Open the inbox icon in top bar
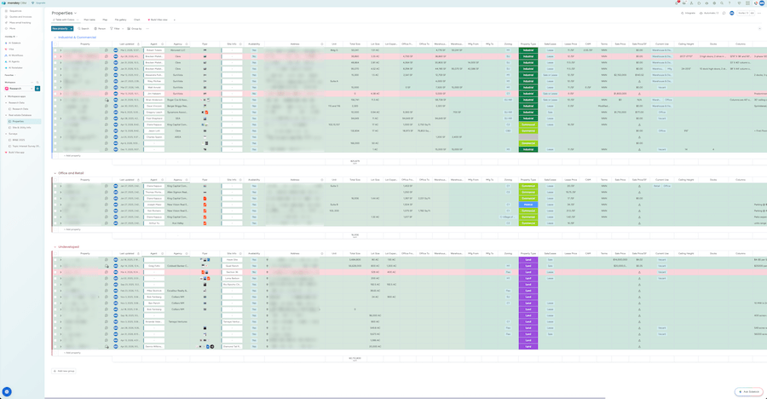Viewport: 767px width, 399px height. [684, 3]
